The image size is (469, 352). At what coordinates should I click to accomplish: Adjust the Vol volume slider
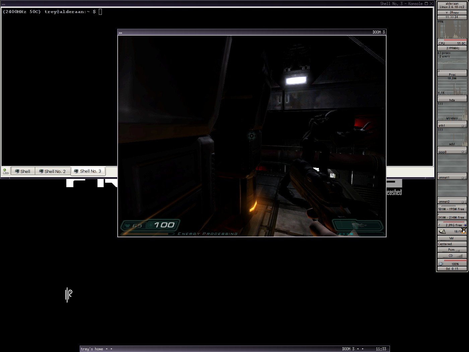(x=452, y=238)
